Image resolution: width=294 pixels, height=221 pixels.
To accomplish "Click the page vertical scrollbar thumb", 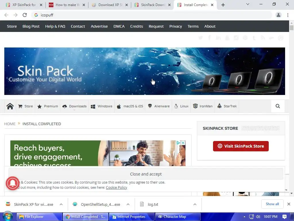I will [x=291, y=28].
